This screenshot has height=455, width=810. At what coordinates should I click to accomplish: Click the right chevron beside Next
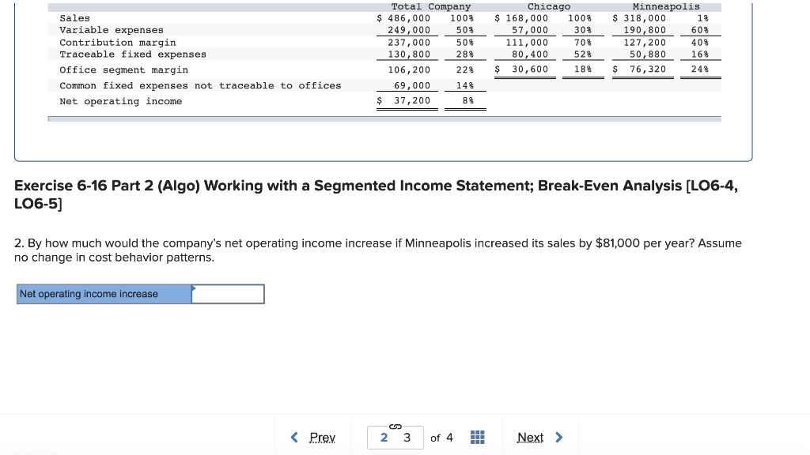pos(559,438)
